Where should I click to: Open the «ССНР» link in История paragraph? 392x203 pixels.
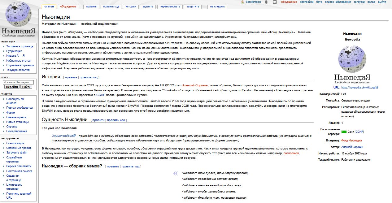pyautogui.click(x=101, y=95)
